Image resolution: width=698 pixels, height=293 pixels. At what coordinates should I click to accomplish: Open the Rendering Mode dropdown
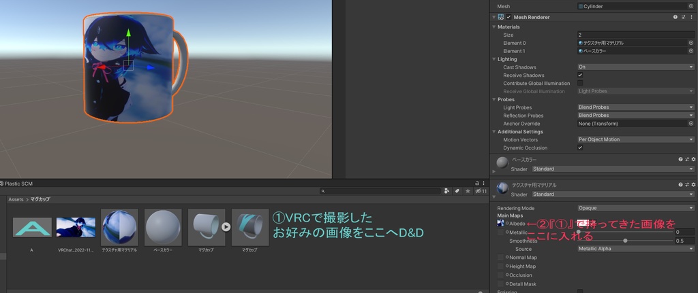click(636, 208)
